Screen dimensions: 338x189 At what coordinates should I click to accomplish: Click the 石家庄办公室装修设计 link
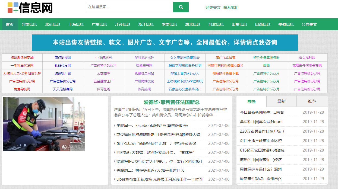[x=185, y=89]
